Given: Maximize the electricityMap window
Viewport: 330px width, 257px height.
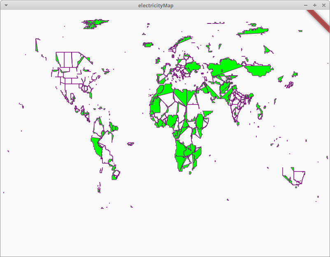Looking at the screenshot, I should pyautogui.click(x=315, y=5).
